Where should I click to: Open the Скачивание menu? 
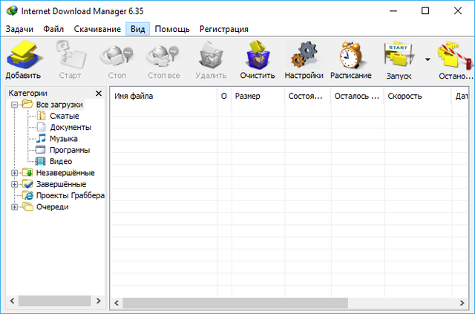point(97,29)
